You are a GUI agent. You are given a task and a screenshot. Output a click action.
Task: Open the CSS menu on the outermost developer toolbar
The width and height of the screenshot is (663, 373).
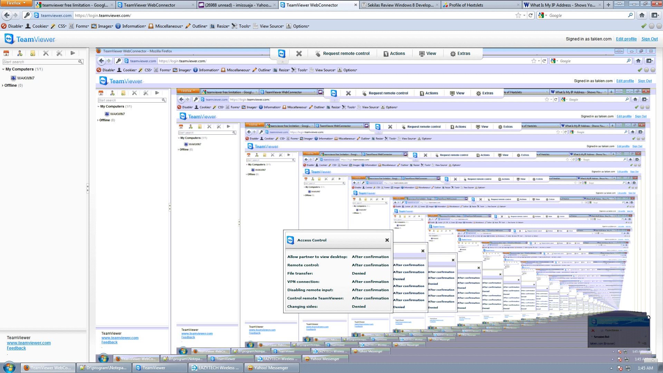pos(59,26)
